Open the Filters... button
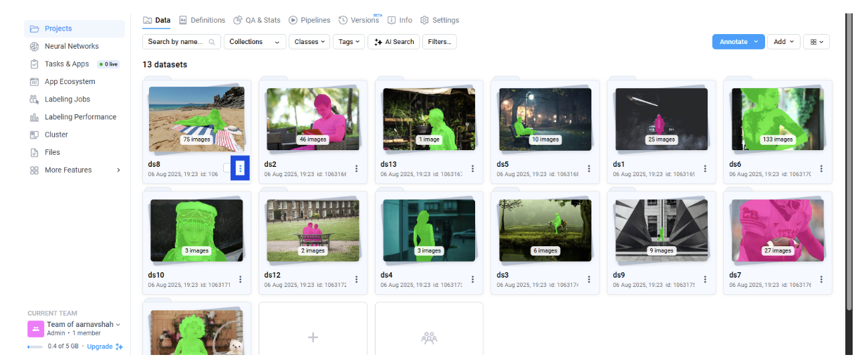The width and height of the screenshot is (854, 363). coord(439,42)
